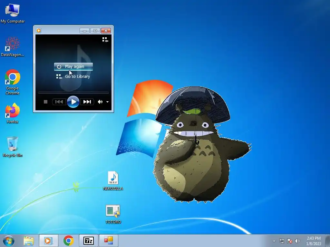Click the stop button in Media Player
Screen dimensions: 330x247
click(45, 102)
